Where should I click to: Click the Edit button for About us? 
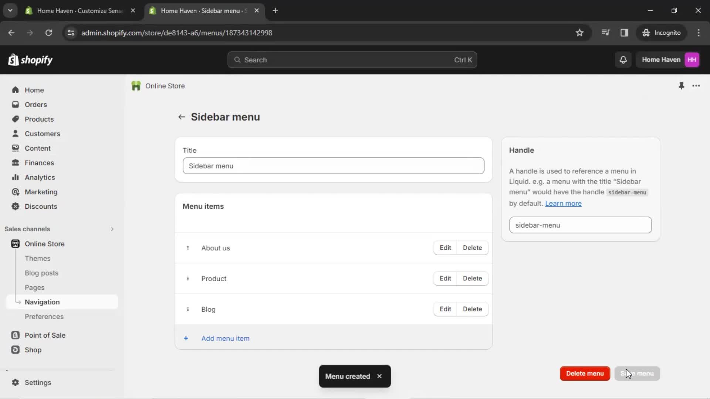pyautogui.click(x=444, y=248)
